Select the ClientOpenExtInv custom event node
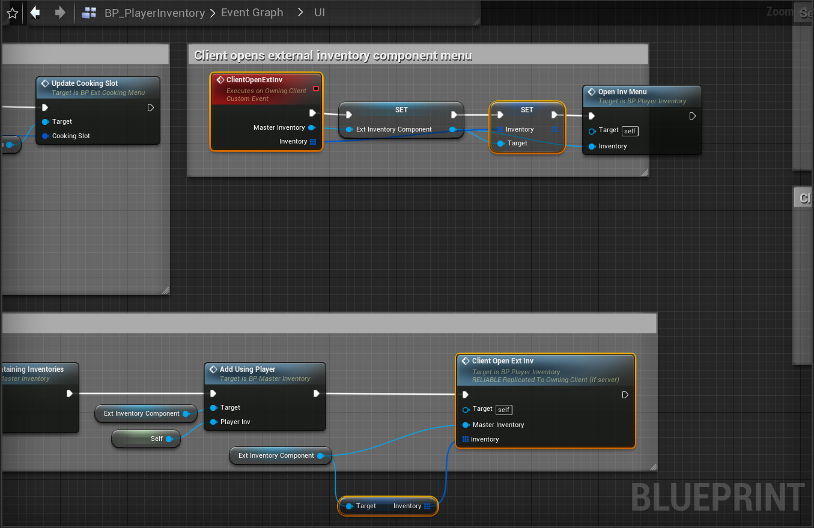The height and width of the screenshot is (528, 814). pyautogui.click(x=266, y=80)
